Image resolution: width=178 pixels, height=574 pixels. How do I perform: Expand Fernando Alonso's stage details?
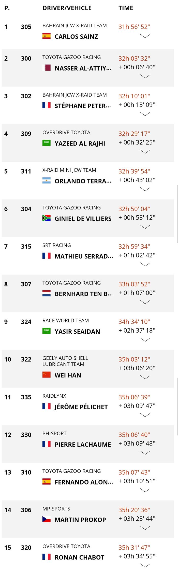pos(145,489)
